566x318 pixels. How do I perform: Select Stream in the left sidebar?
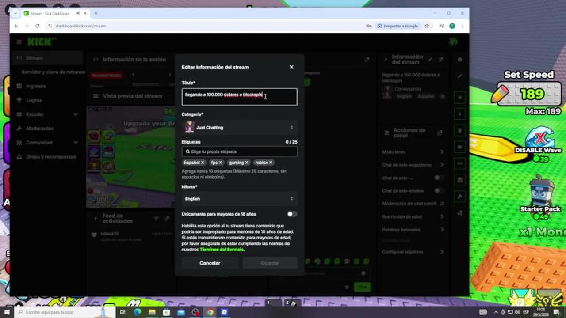point(46,58)
